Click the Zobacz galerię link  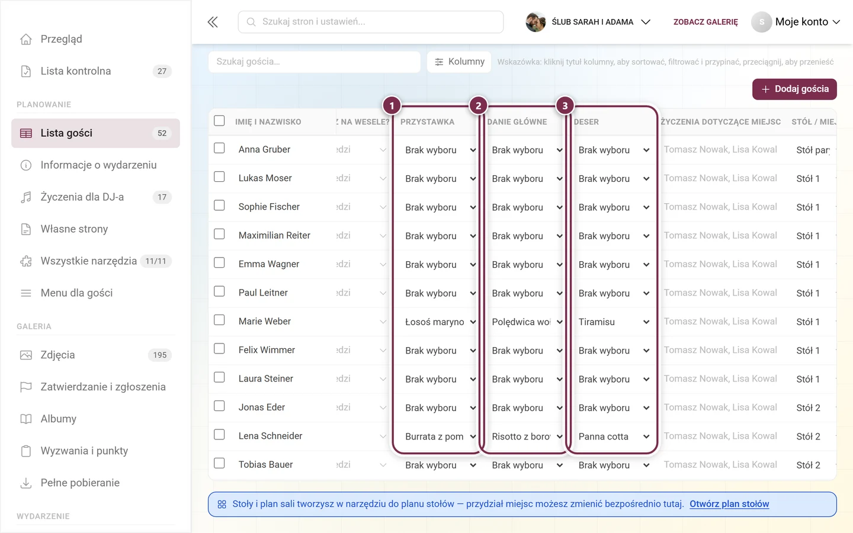tap(706, 22)
